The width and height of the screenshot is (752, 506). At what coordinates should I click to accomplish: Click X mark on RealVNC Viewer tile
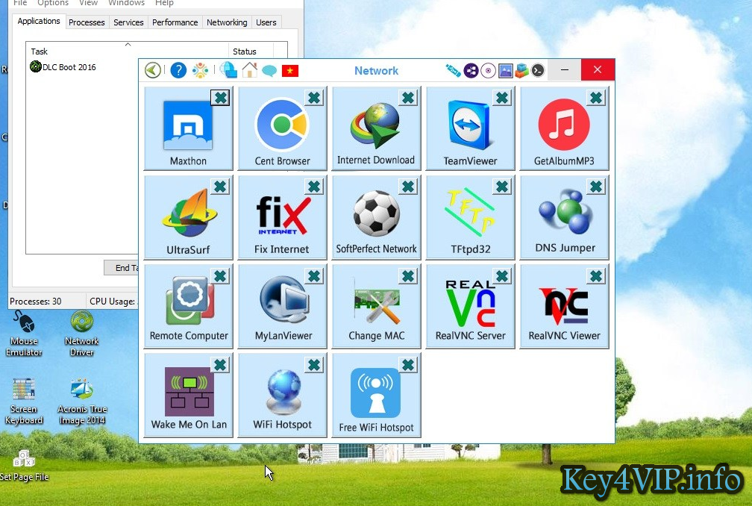pyautogui.click(x=596, y=276)
